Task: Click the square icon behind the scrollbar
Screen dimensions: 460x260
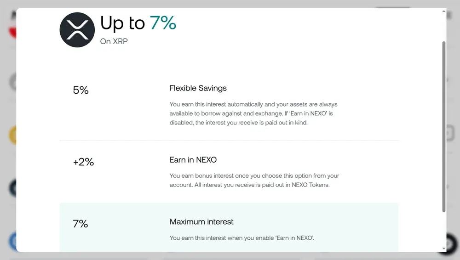Action: [x=450, y=133]
